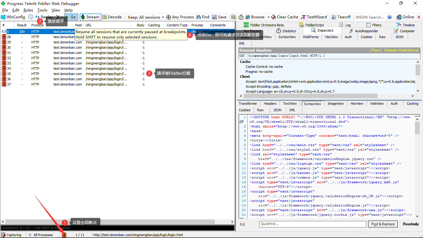Click the comment speech-bubble icon
Screen dimensions: 423x238
click(31, 17)
